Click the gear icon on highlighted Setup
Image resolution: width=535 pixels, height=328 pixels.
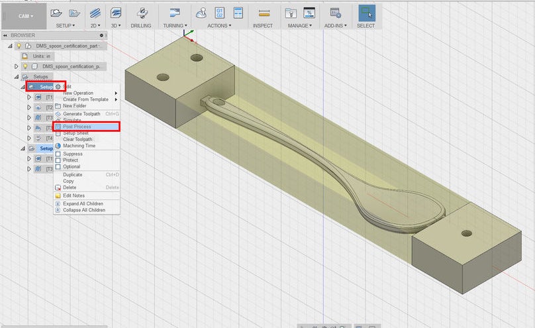pyautogui.click(x=58, y=87)
